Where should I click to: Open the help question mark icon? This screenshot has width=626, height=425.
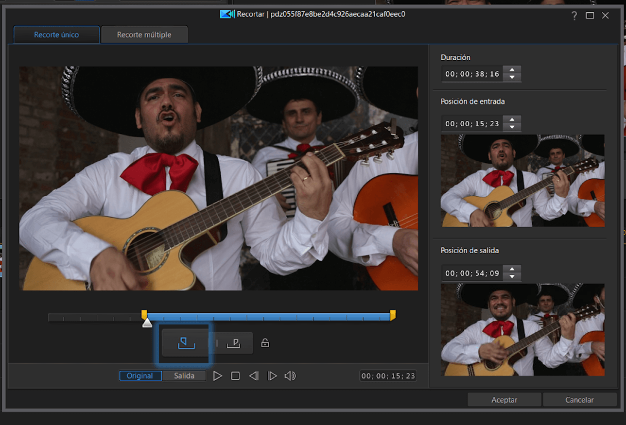[x=574, y=16]
